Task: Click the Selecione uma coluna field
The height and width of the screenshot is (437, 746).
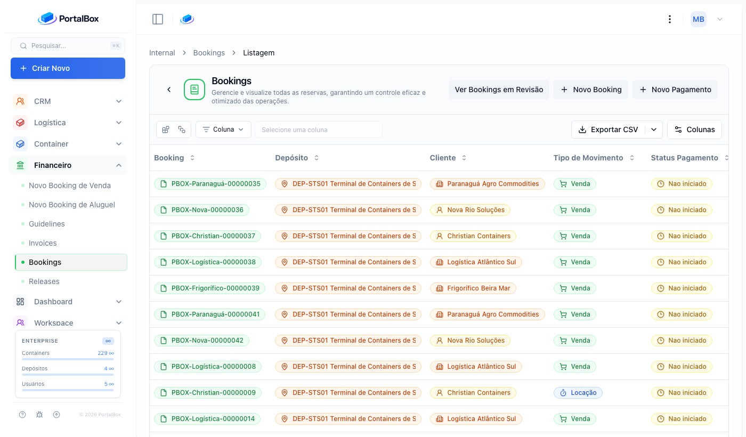Action: click(319, 130)
